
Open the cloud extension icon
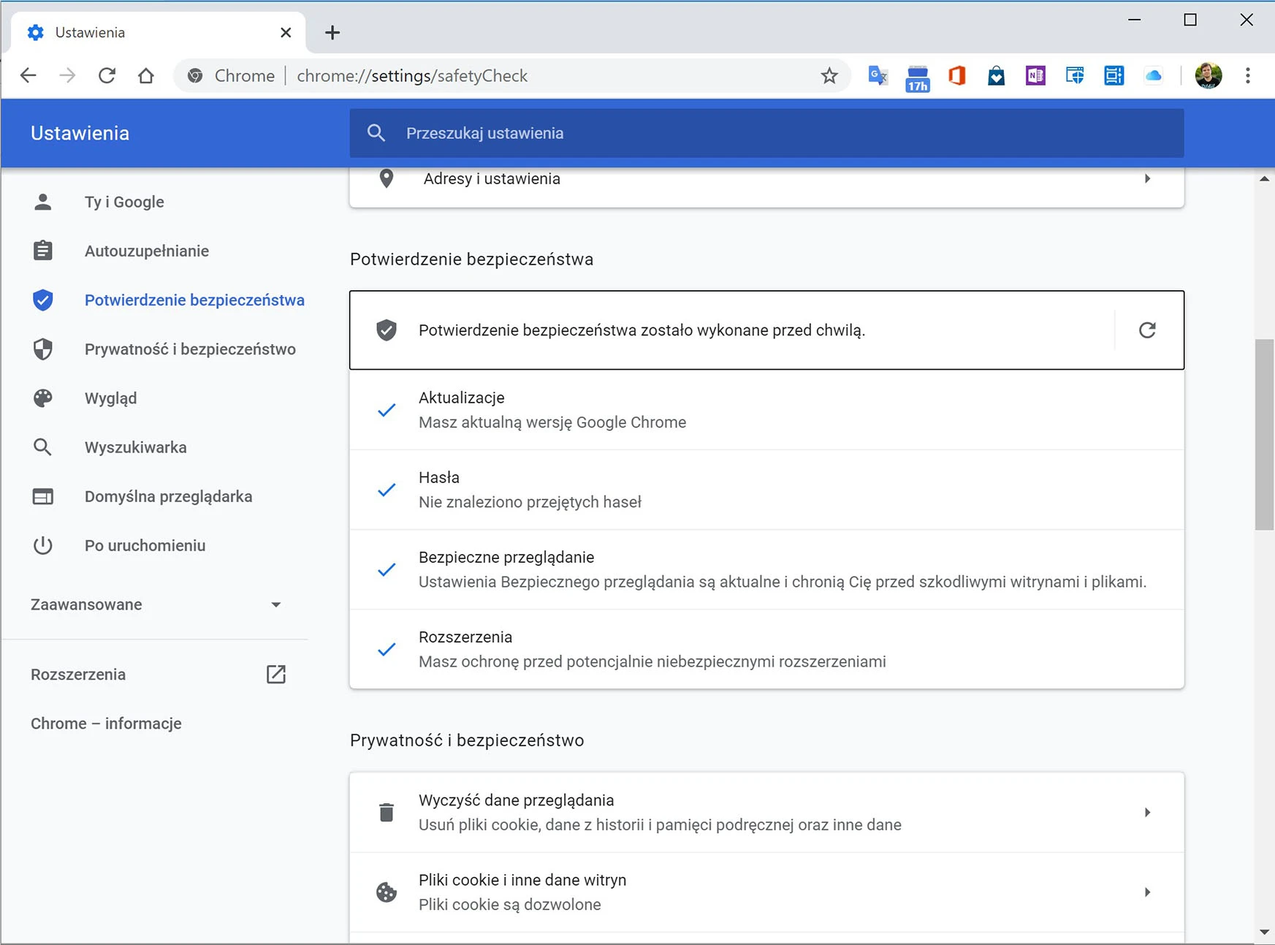(x=1154, y=75)
